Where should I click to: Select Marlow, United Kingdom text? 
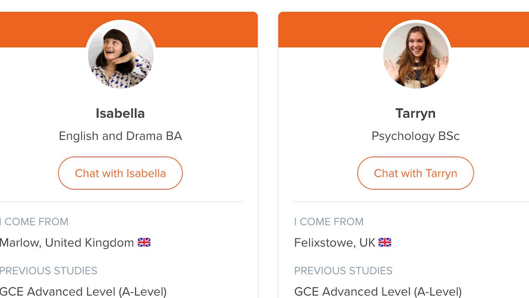click(65, 242)
